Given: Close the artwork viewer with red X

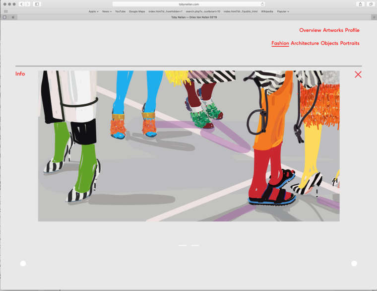Looking at the screenshot, I should point(358,74).
